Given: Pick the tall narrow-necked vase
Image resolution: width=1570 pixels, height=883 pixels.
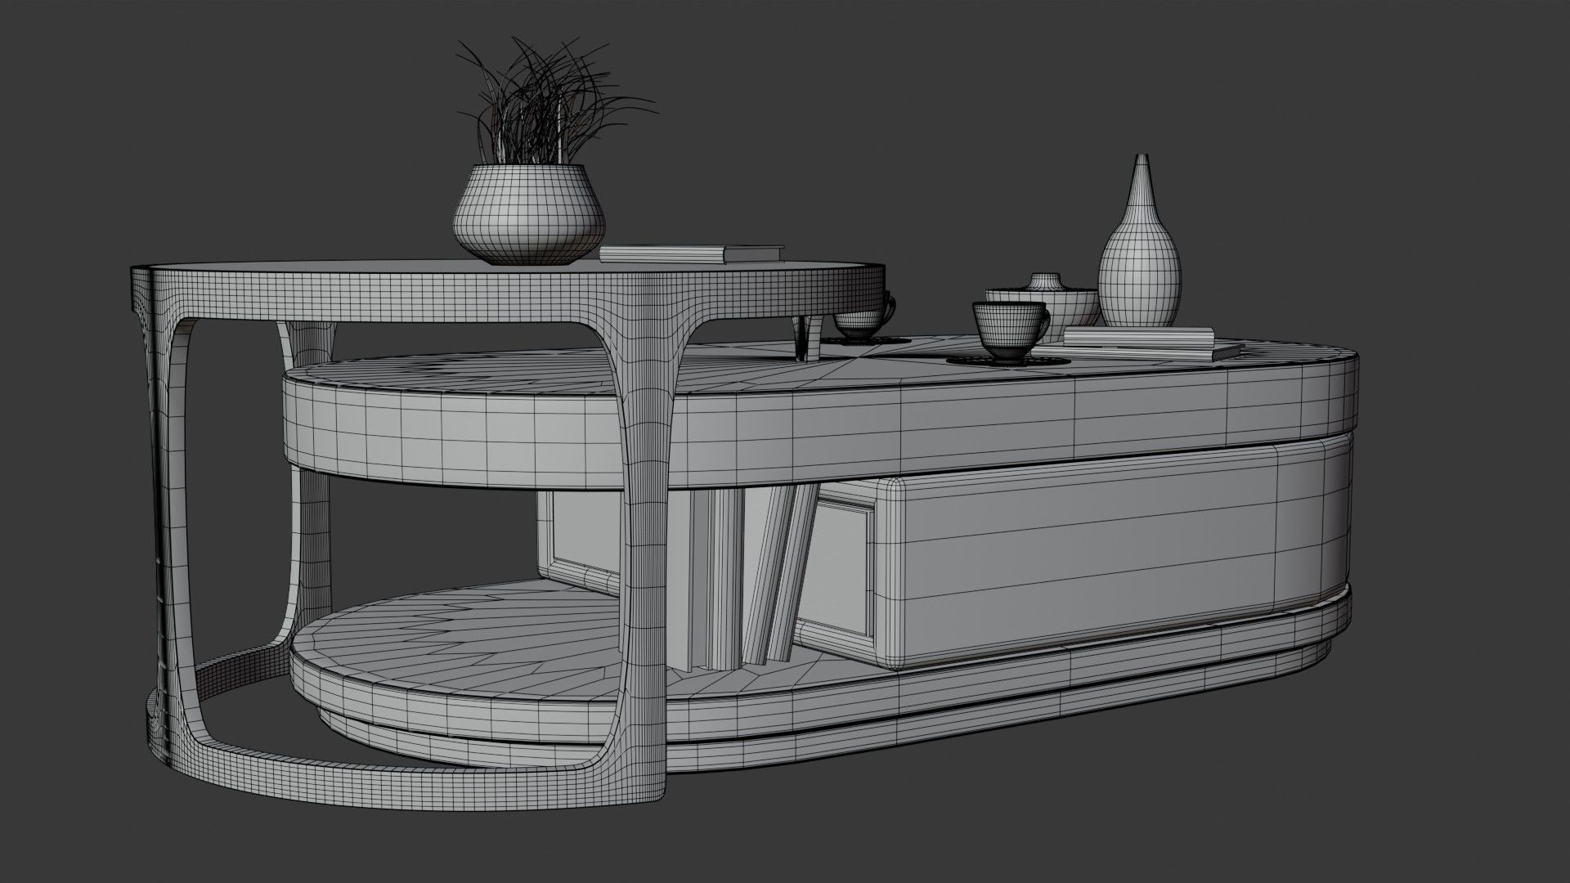Looking at the screenshot, I should click(1140, 240).
